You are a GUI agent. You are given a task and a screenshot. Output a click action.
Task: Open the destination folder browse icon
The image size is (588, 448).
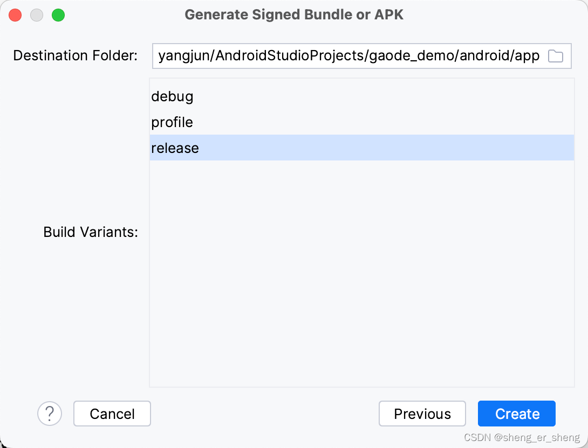pos(556,56)
